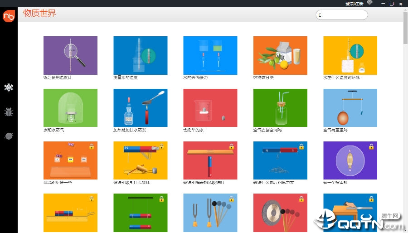Open the planet category in the sidebar
408x233 pixels.
pos(9,136)
